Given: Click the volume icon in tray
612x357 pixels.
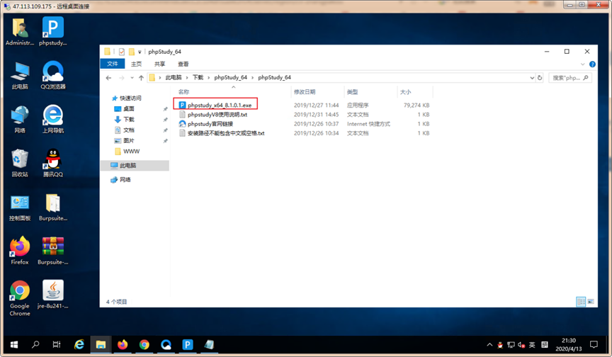Looking at the screenshot, I should [521, 345].
